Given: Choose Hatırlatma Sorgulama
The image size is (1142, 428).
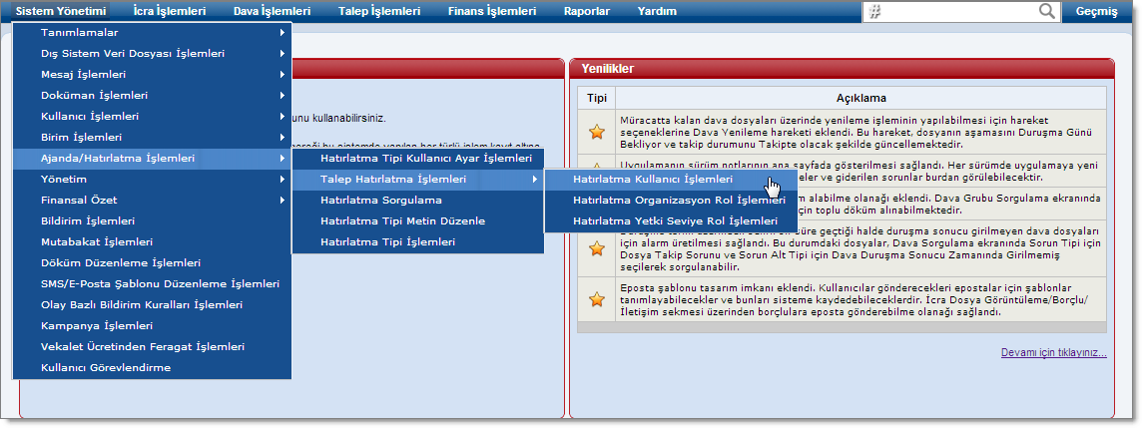Looking at the screenshot, I should coord(418,201).
